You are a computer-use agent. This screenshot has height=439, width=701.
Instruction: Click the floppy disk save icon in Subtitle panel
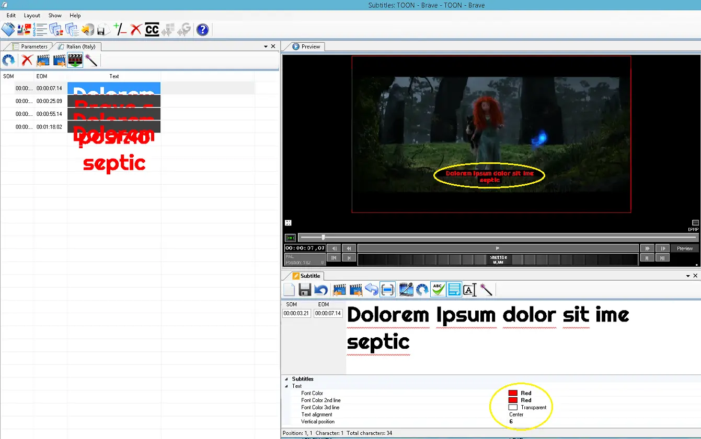click(x=305, y=290)
